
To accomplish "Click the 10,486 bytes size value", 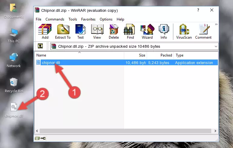I will [135, 63].
